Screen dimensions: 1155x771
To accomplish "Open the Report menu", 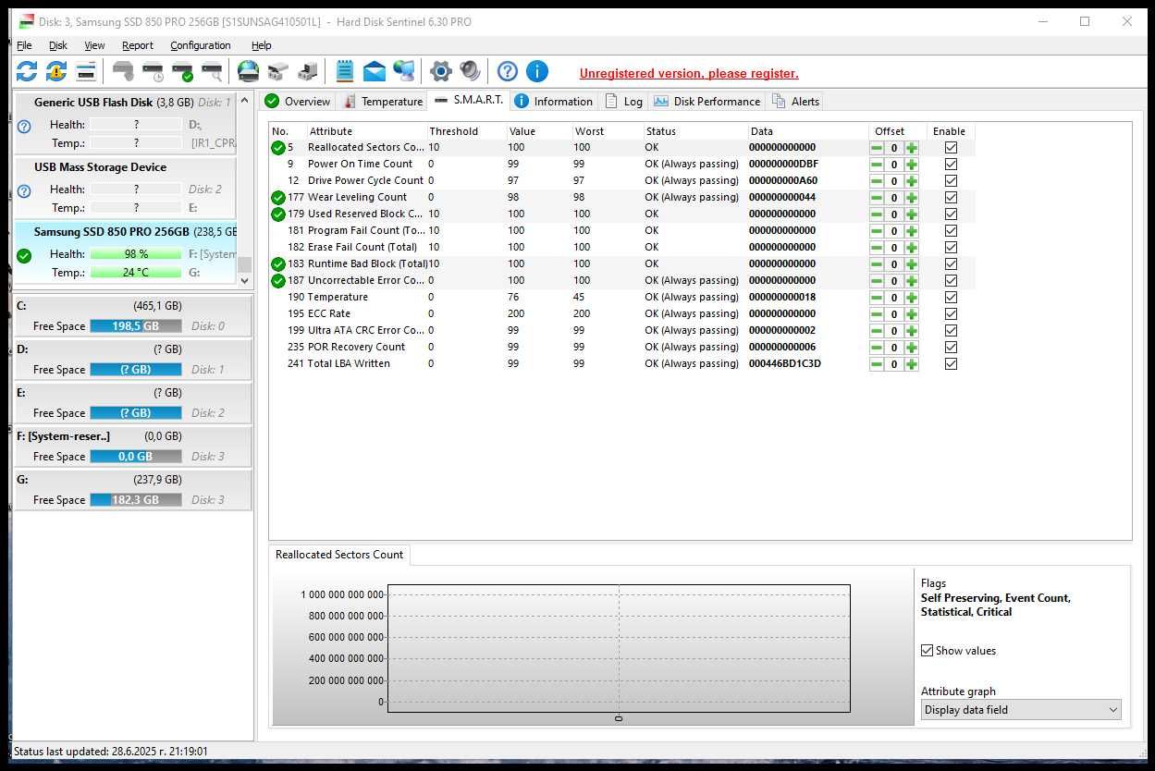I will tap(138, 45).
